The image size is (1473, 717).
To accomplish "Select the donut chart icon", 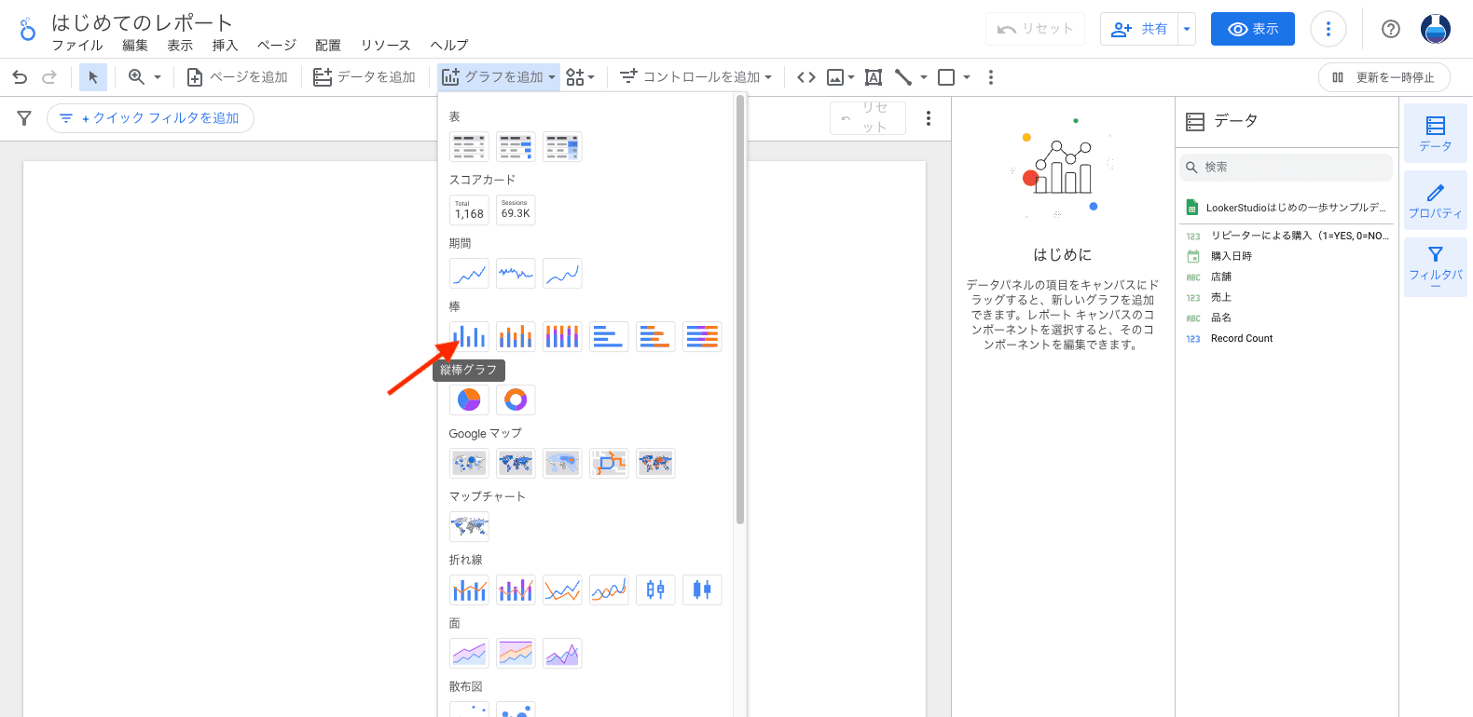I will (x=516, y=399).
